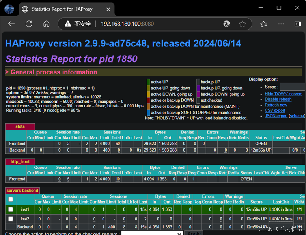Open a new tab with plus icon

[123, 9]
